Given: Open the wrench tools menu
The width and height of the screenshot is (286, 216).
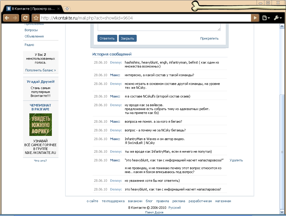Looking at the screenshot, I should (x=278, y=18).
